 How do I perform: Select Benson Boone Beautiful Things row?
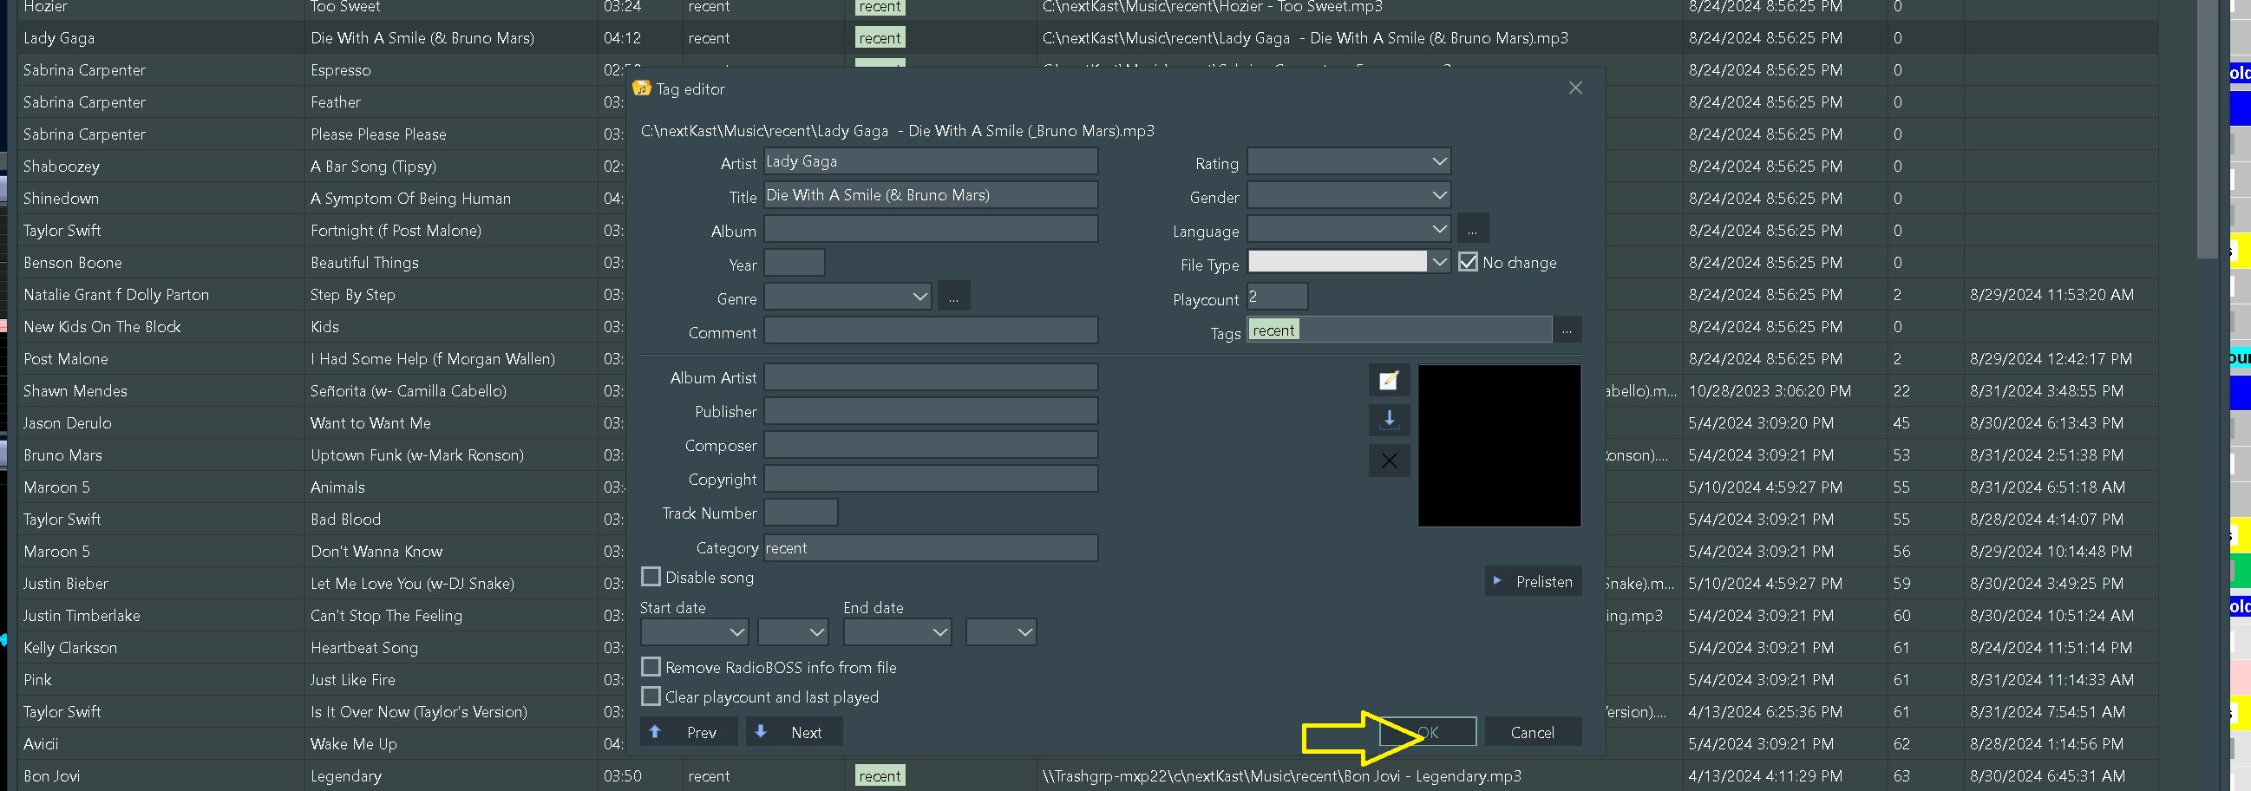click(x=322, y=262)
